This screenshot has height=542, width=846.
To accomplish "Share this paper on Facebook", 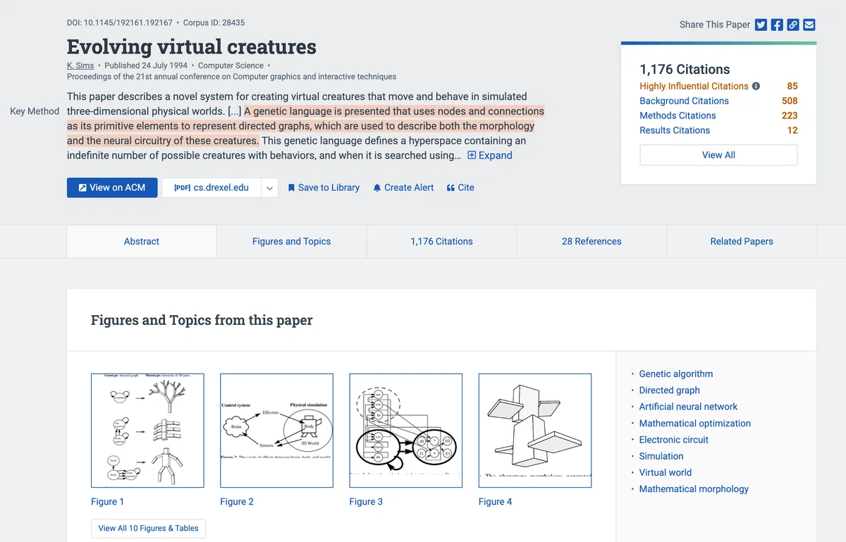I will [777, 25].
